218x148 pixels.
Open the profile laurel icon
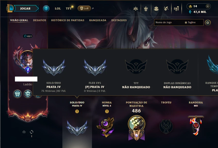tap(146, 9)
